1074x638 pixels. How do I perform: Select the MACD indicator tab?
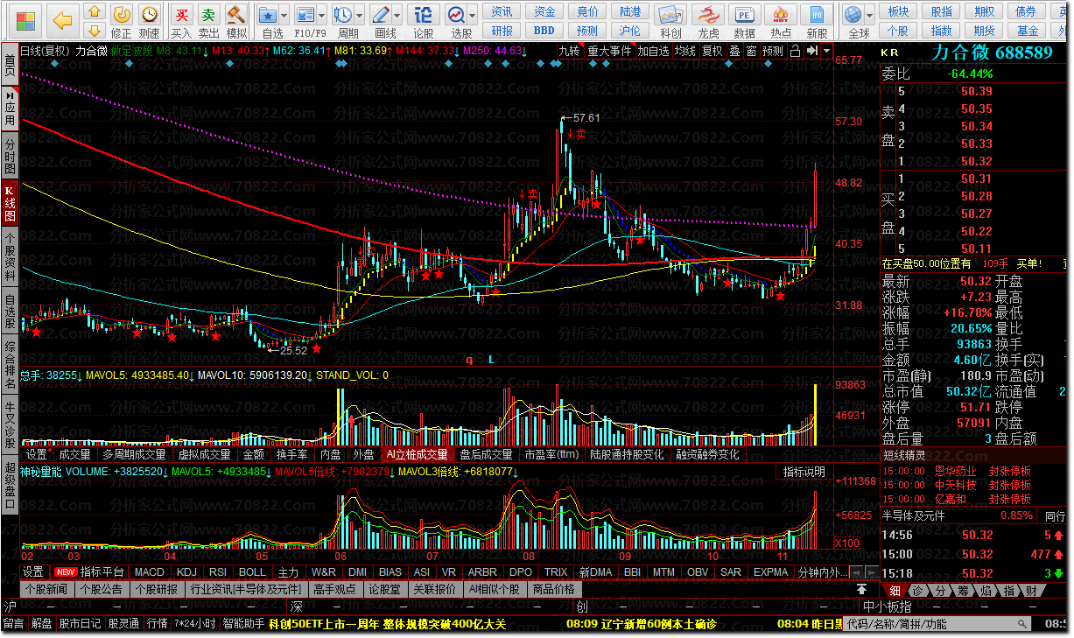tap(149, 571)
